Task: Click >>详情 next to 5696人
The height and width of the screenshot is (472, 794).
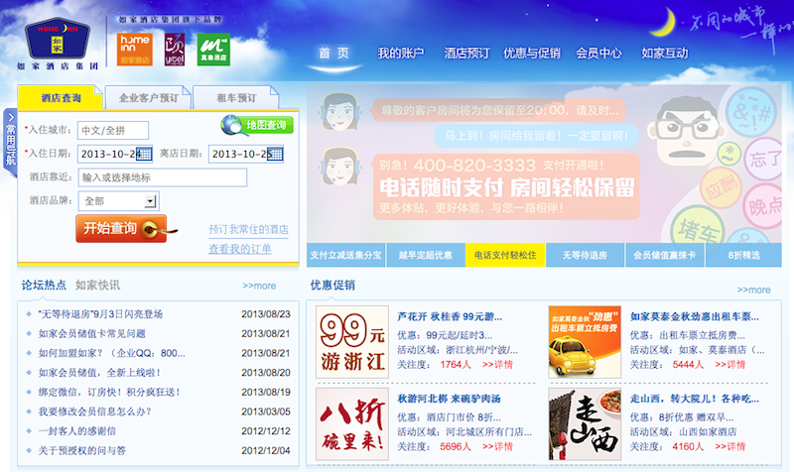Action: 497,446
